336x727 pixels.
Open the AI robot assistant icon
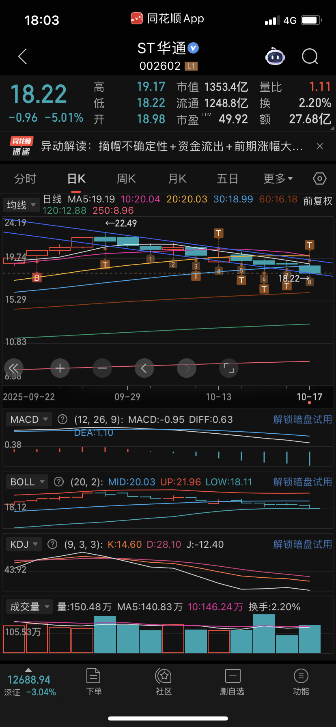click(x=275, y=56)
